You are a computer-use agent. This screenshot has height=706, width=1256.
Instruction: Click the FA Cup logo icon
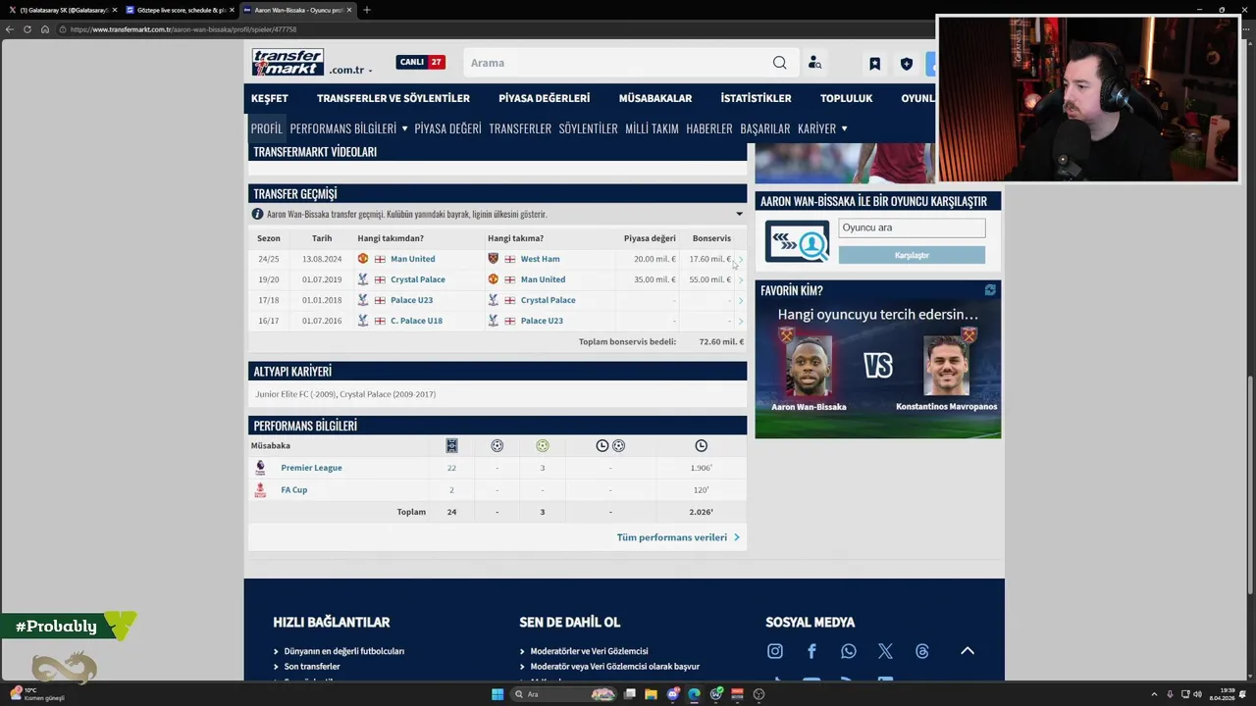pos(260,490)
